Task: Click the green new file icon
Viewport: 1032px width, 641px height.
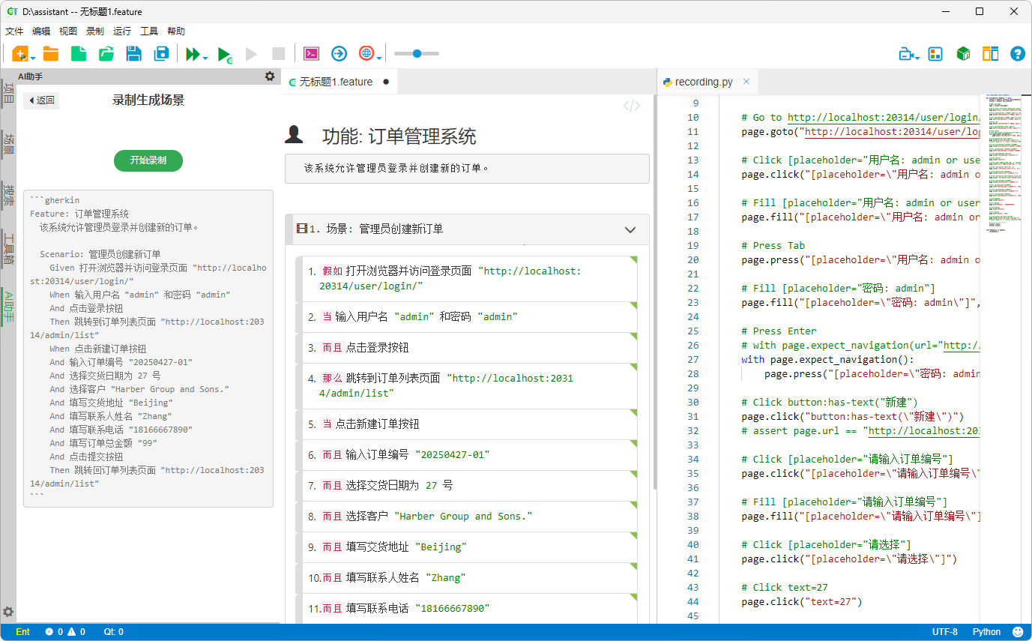Action: (78, 53)
